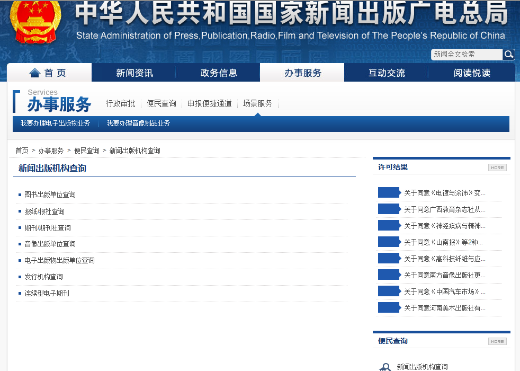This screenshot has width=520, height=371.
Task: Open 关于同意河南美术出版社有... item
Action: click(x=444, y=308)
